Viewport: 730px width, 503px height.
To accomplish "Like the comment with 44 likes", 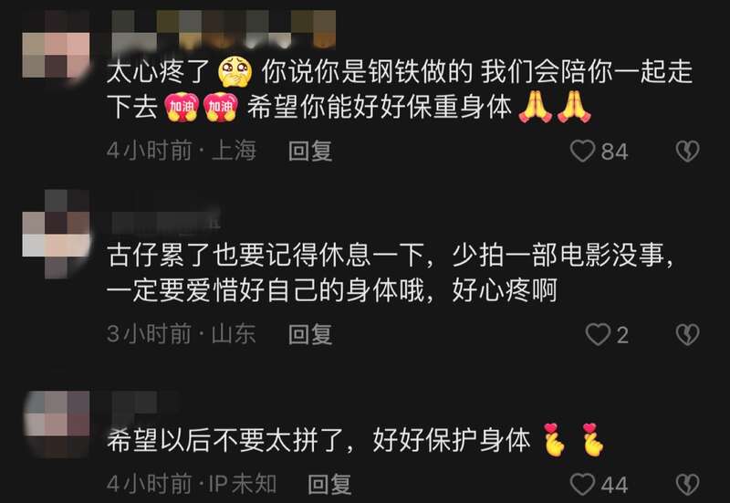I will (582, 485).
